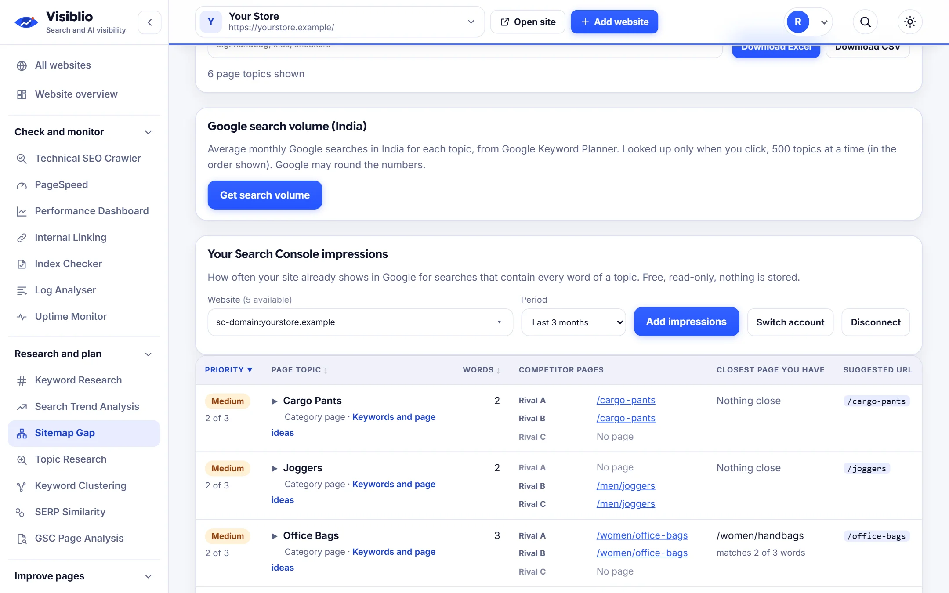Expand Improve pages section

coord(84,576)
